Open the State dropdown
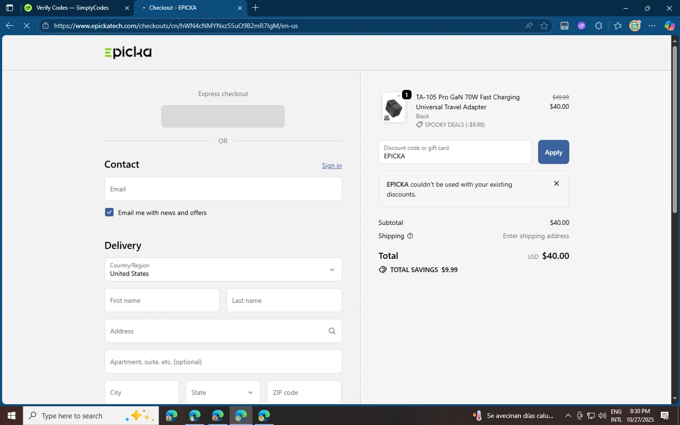This screenshot has height=425, width=680. [223, 392]
